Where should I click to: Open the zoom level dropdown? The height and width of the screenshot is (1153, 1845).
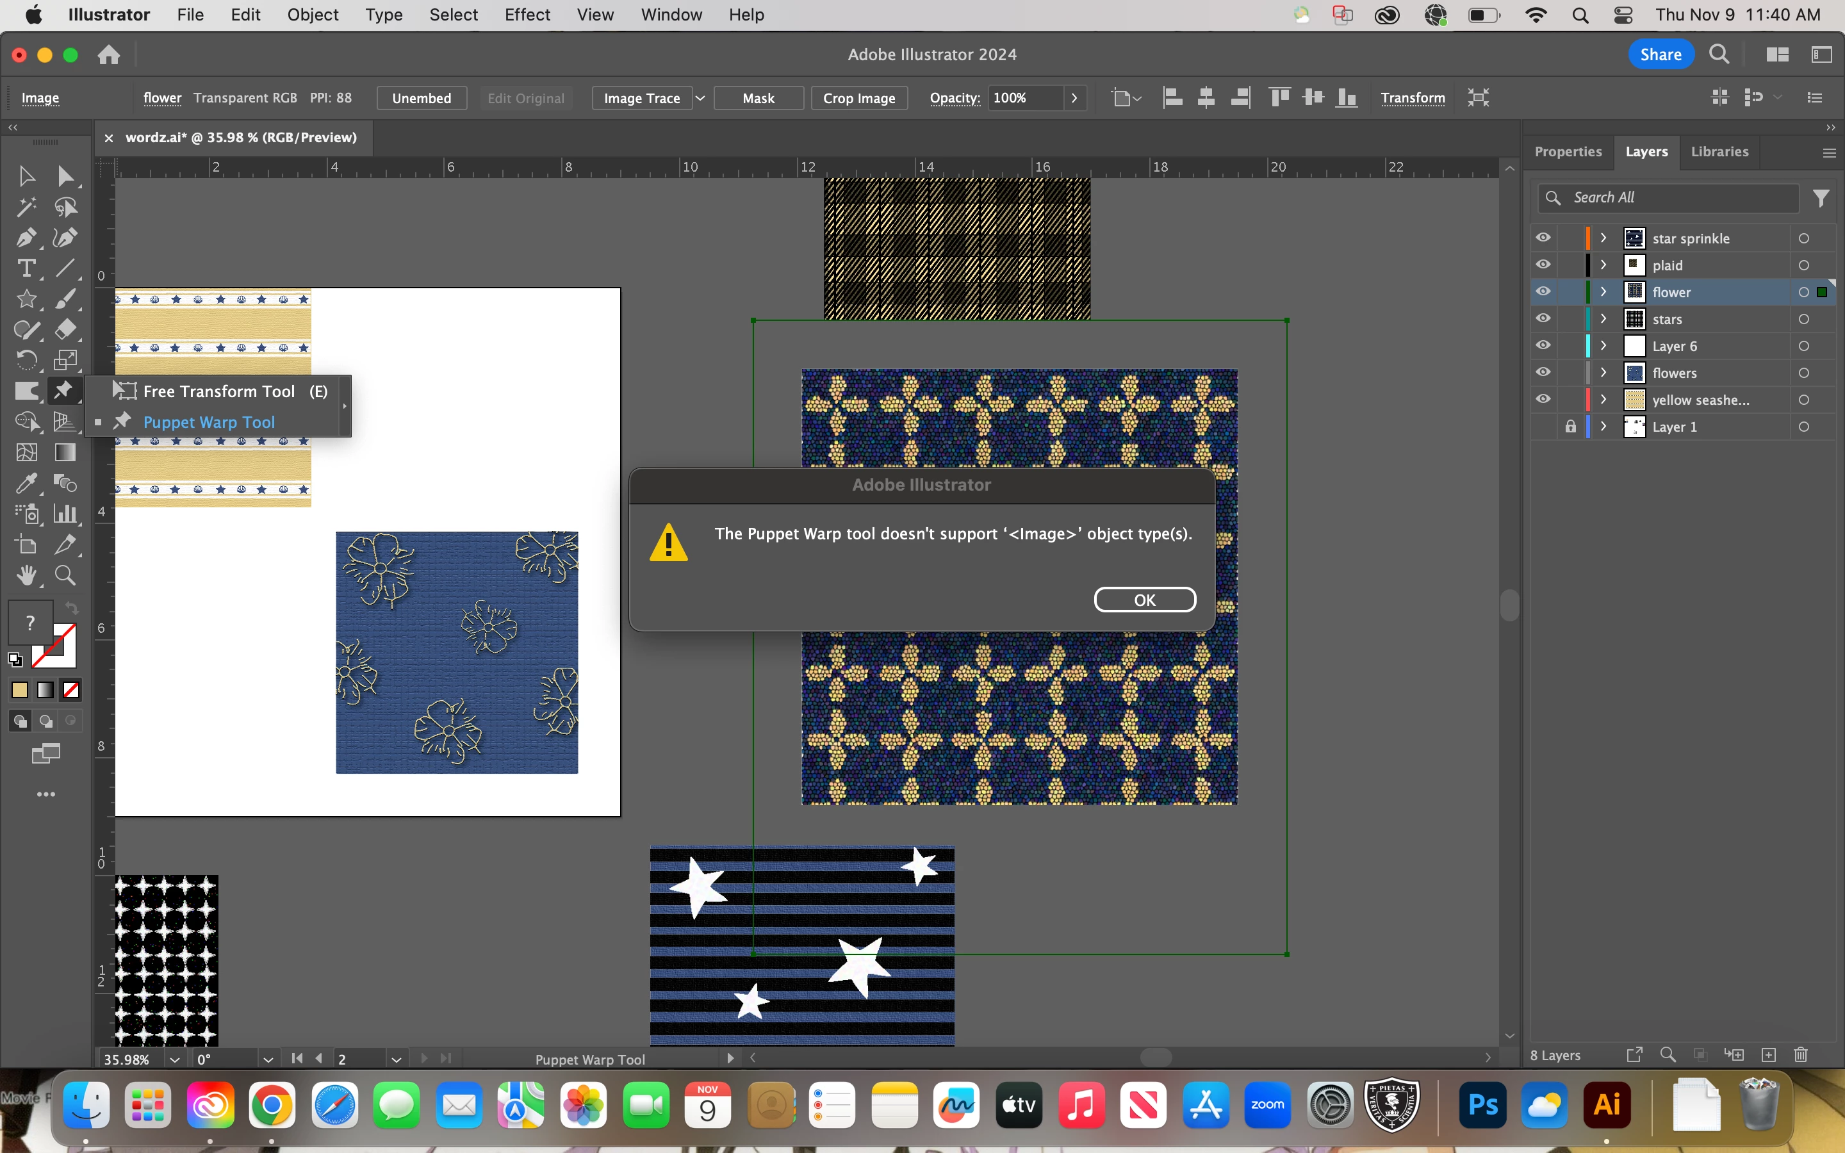coord(175,1059)
